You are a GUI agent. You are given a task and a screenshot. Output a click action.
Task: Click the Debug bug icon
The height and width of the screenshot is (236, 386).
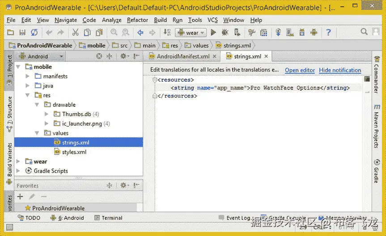(x=225, y=32)
